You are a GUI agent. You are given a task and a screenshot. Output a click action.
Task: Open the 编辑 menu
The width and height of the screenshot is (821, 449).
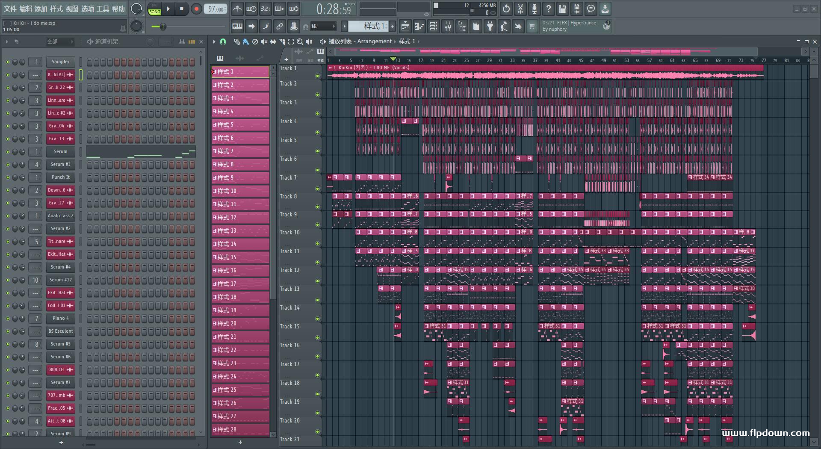click(x=26, y=9)
